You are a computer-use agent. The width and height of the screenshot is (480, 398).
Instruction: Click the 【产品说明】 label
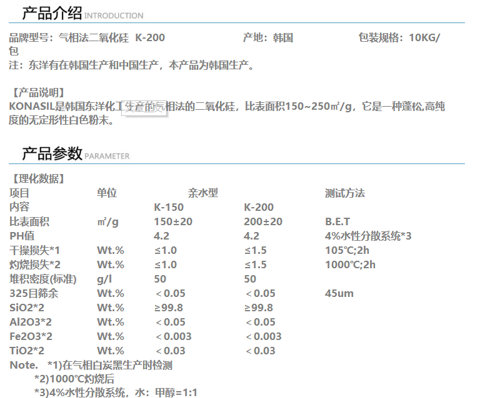pos(37,92)
